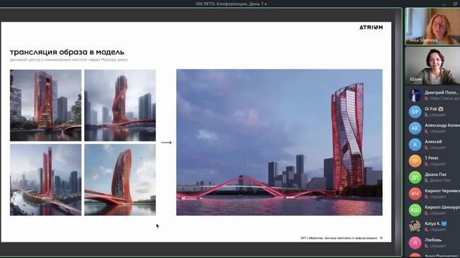Screen dimensions: 460x258
Task: Select participant name Di Pak
Action: click(x=431, y=109)
